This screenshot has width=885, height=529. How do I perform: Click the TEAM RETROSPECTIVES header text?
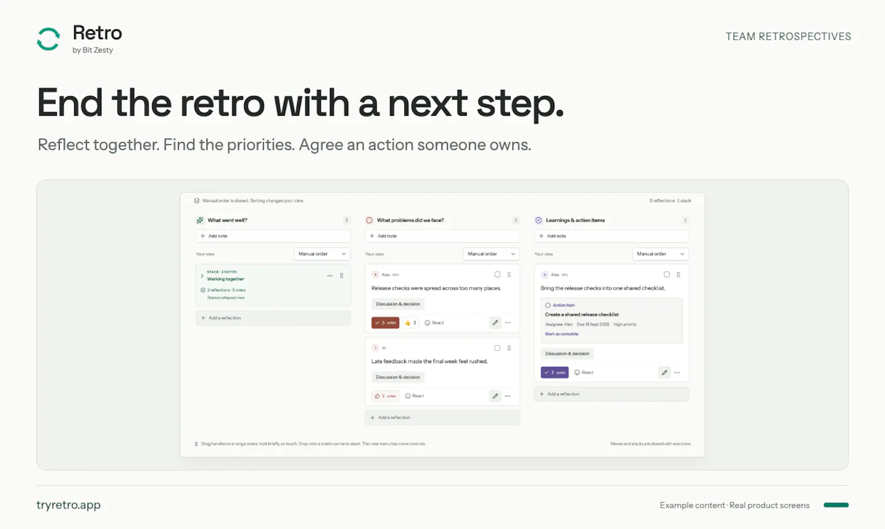[788, 36]
